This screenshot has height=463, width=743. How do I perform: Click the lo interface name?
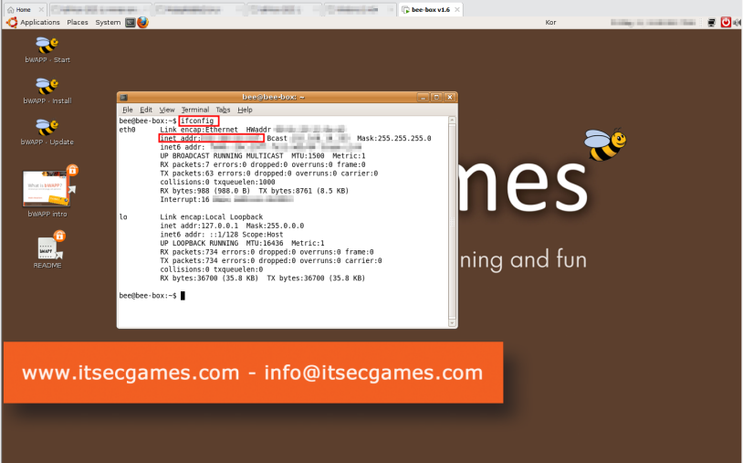[x=123, y=217]
